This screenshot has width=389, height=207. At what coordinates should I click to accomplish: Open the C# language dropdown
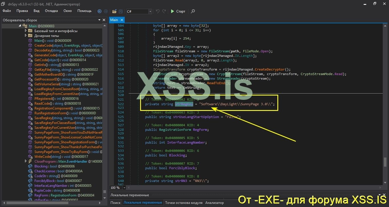[150, 11]
